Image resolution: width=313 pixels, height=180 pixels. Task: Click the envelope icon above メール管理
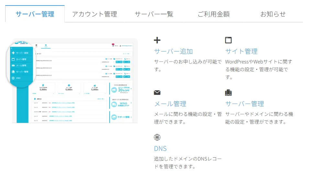tap(157, 93)
